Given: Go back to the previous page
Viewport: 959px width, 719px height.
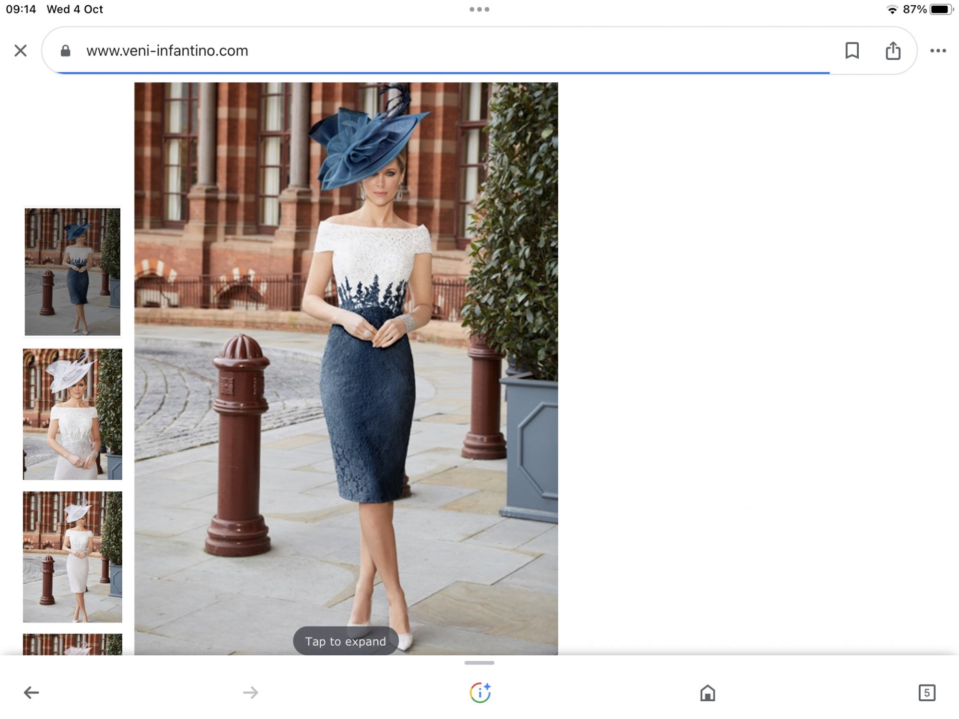Looking at the screenshot, I should pyautogui.click(x=32, y=692).
